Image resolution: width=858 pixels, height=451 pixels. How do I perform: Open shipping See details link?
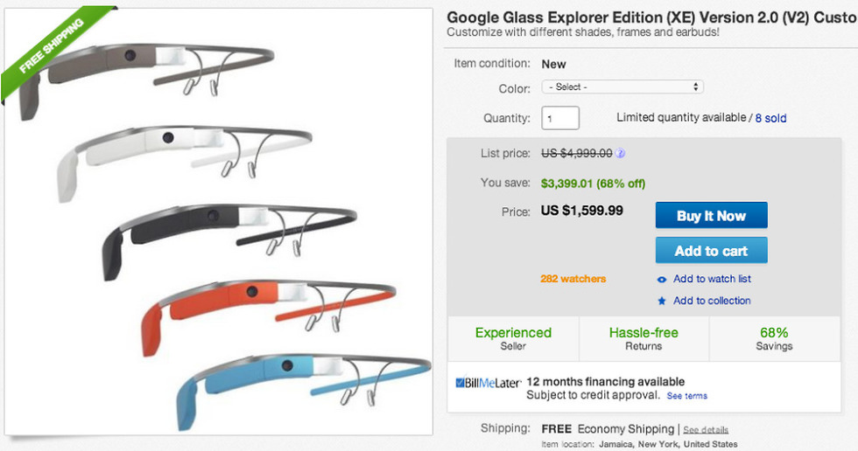click(x=705, y=430)
